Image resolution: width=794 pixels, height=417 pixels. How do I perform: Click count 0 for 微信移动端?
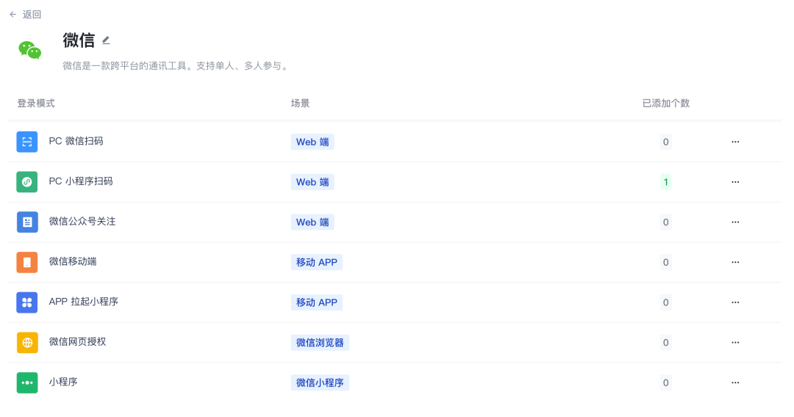(x=666, y=262)
